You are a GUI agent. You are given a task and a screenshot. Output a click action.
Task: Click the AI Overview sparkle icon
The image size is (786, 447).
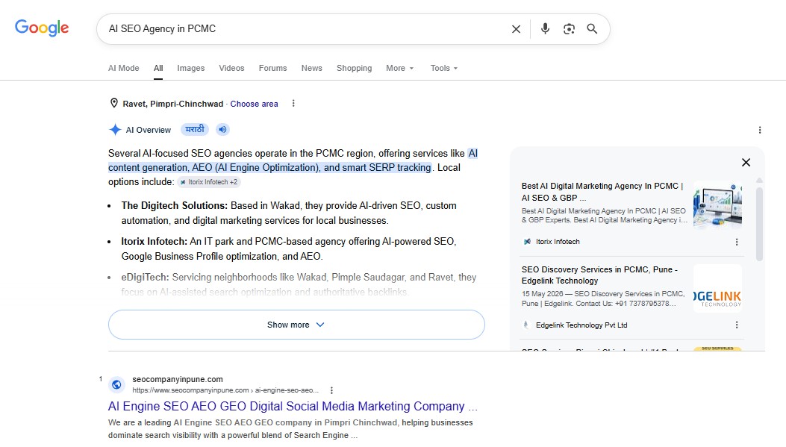[x=115, y=130]
